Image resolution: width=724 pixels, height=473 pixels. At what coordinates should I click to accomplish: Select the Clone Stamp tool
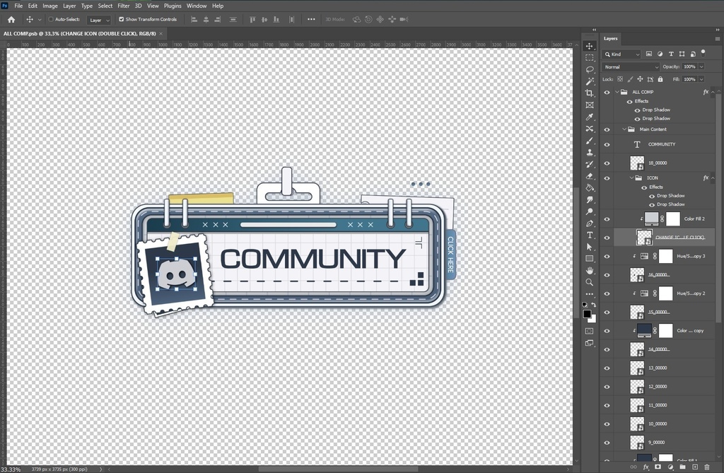(x=590, y=153)
